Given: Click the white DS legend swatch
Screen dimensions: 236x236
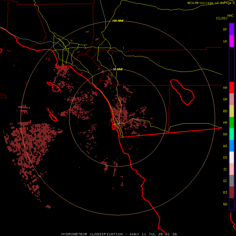Looking at the screenshot, I should (x=232, y=157).
